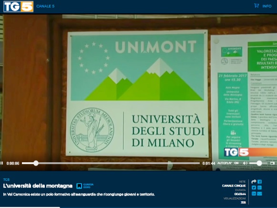Adjust the volume slider handle

[x=259, y=163]
